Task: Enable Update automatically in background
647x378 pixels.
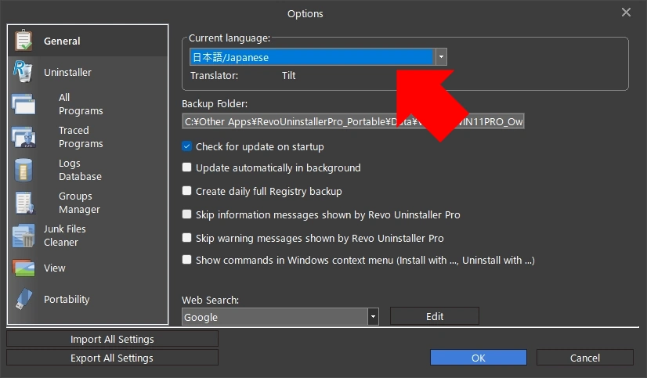Action: [x=187, y=167]
